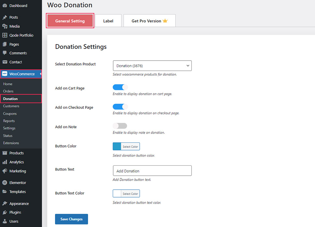Click the Plugins menu label
Image resolution: width=315 pixels, height=227 pixels.
click(x=15, y=212)
